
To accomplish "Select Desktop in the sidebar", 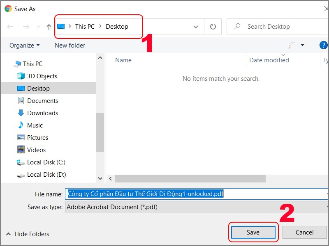I will tap(39, 88).
